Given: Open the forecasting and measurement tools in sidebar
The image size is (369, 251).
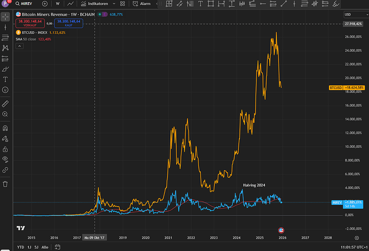Looking at the screenshot, I should coord(5,58).
